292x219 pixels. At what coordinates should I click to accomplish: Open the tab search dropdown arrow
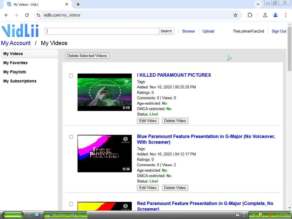[258, 4]
